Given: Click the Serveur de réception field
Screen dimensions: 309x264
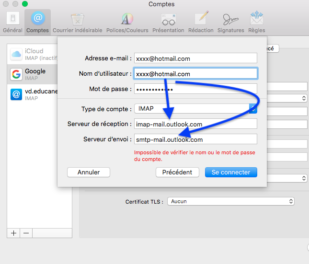Looking at the screenshot, I should 195,124.
